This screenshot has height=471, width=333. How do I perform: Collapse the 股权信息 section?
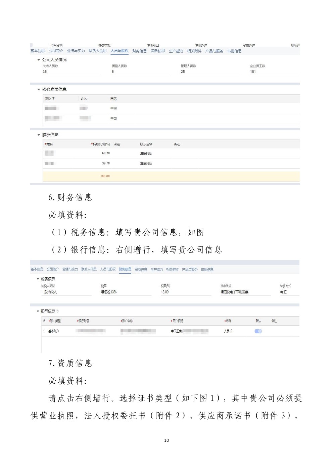point(39,135)
